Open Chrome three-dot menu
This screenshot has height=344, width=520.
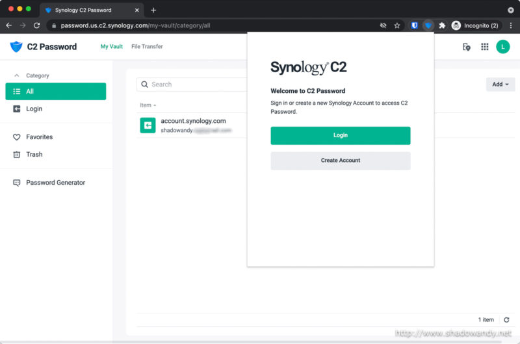pos(511,25)
